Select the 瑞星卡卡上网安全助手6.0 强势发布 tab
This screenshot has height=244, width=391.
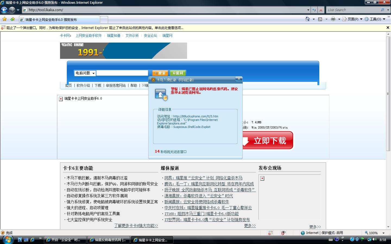click(59, 20)
